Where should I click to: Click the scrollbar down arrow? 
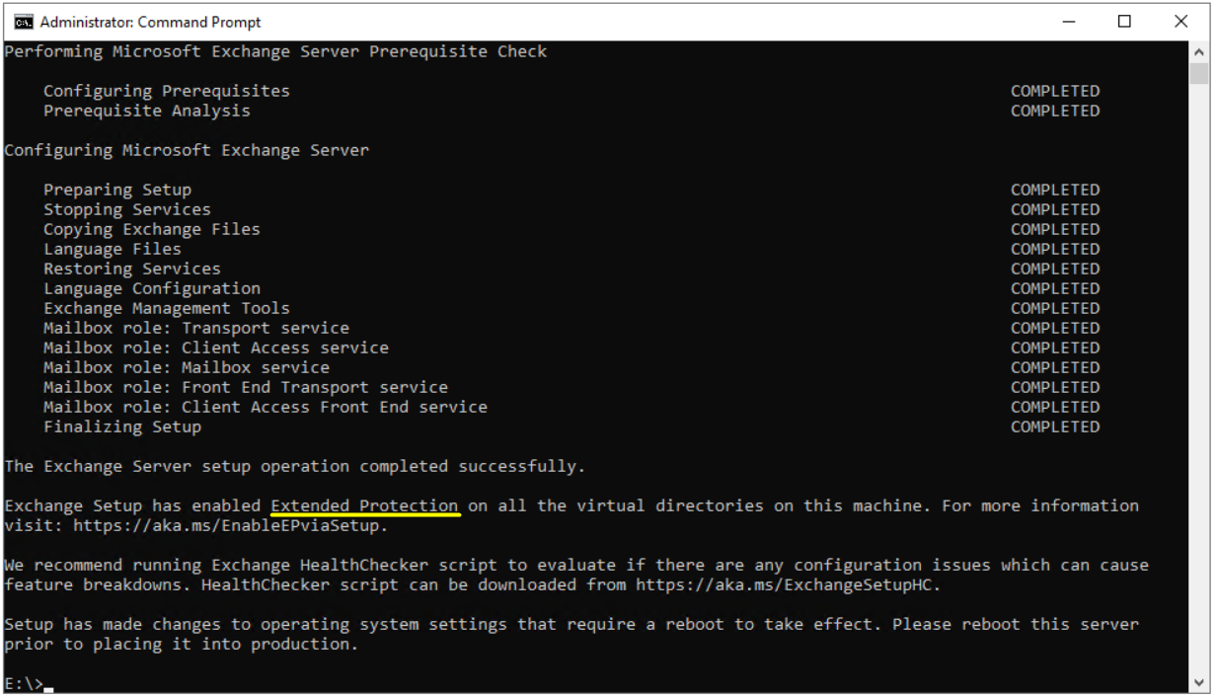click(x=1199, y=682)
